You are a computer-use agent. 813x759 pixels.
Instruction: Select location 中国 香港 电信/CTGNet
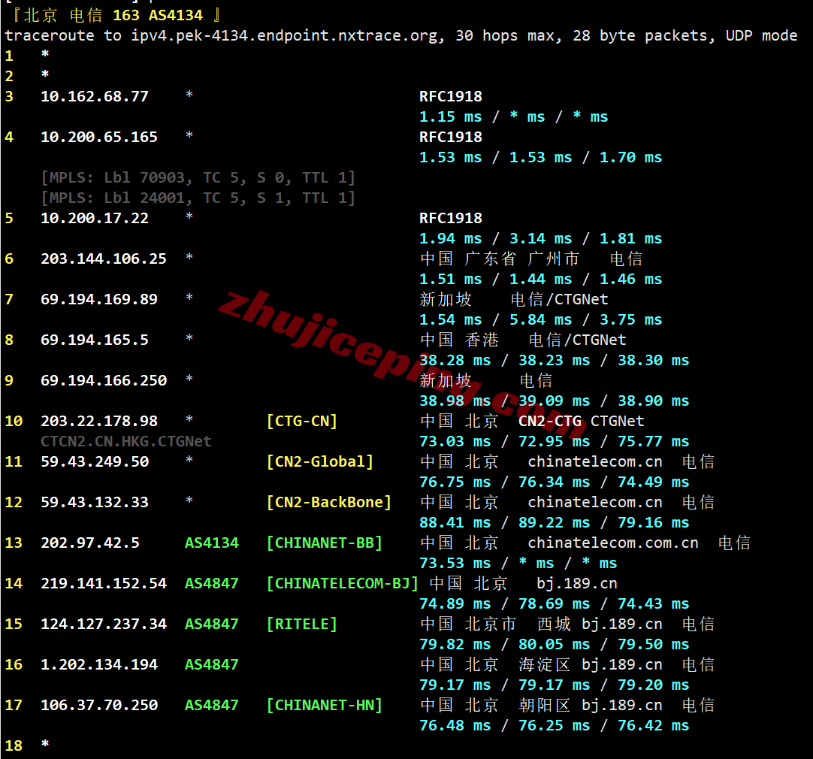click(523, 340)
